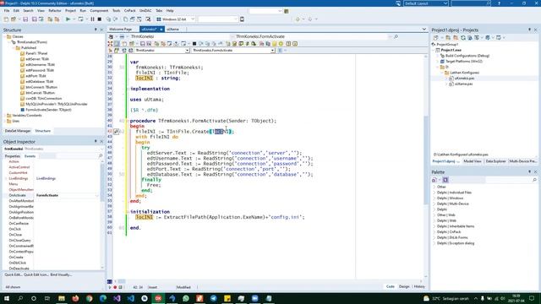Viewport: 541px width, 304px height.
Task: Open the Default Layout dropdown in title bar
Action: click(x=445, y=3)
